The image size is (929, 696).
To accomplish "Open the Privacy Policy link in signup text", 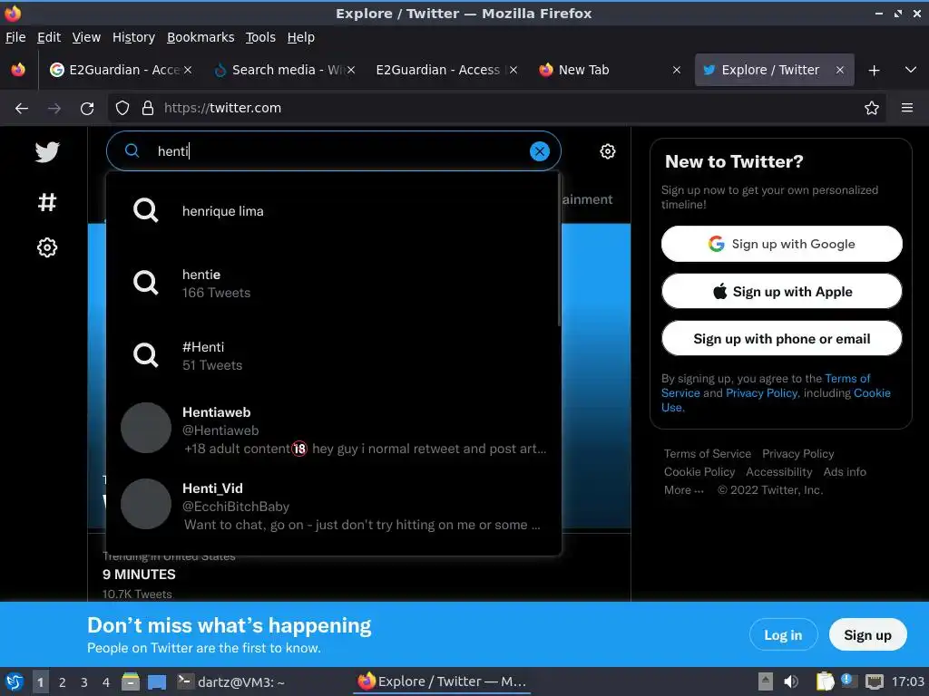I will coord(762,393).
